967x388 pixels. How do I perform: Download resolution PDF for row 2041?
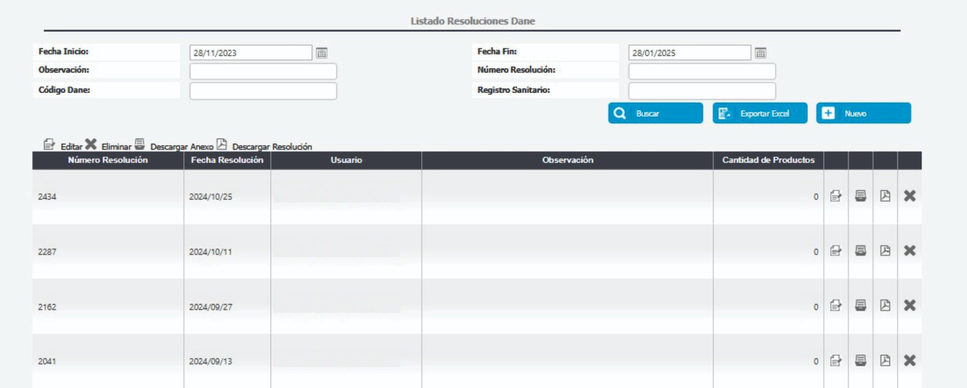pyautogui.click(x=885, y=361)
